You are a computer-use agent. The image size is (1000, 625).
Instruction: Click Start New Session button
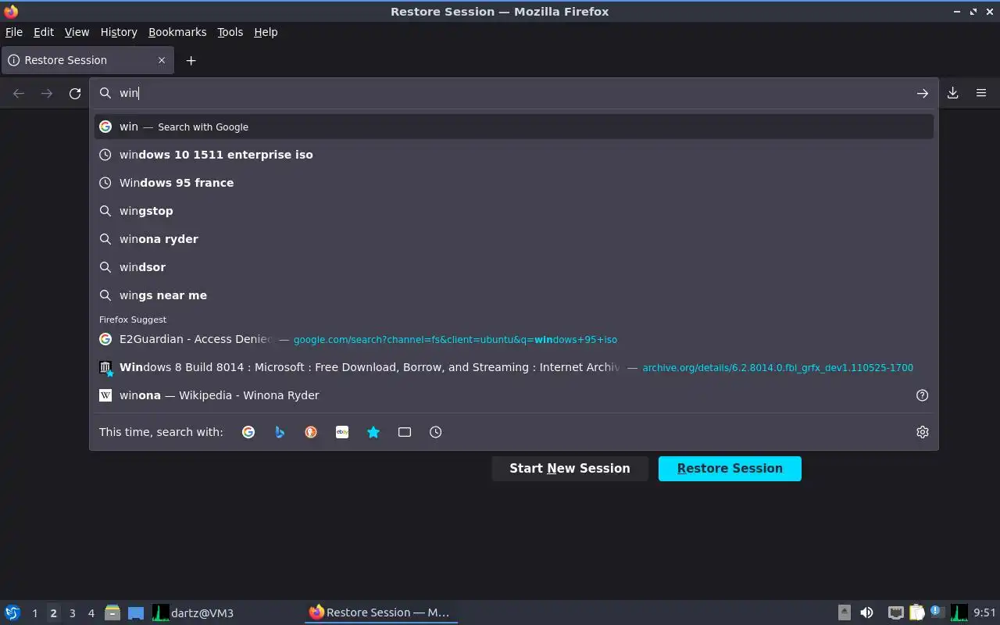click(x=570, y=469)
